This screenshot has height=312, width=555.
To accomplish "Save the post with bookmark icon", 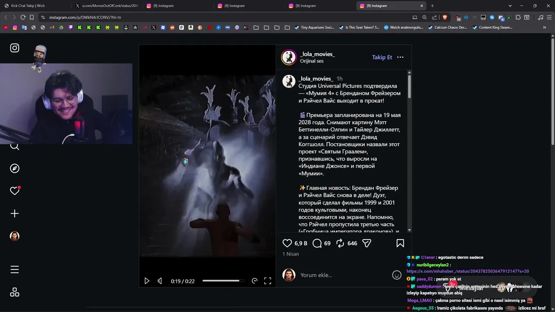I will [x=400, y=244].
